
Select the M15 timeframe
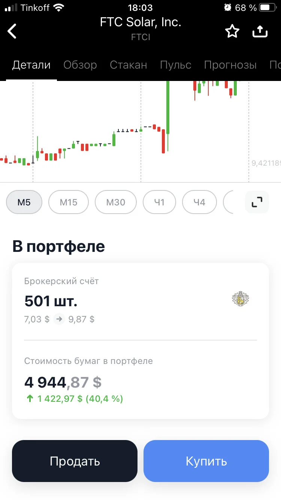coord(69,202)
